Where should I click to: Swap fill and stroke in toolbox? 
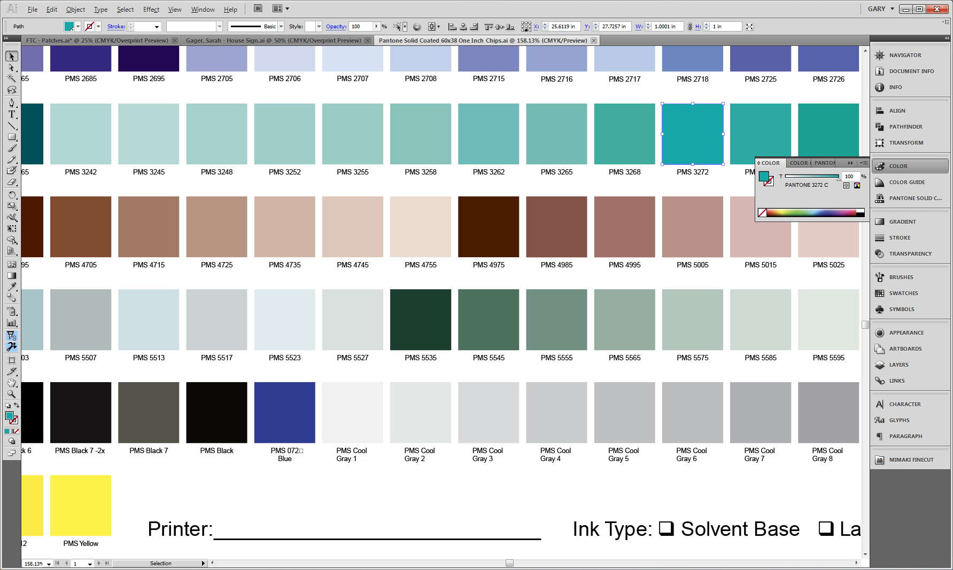(x=17, y=406)
